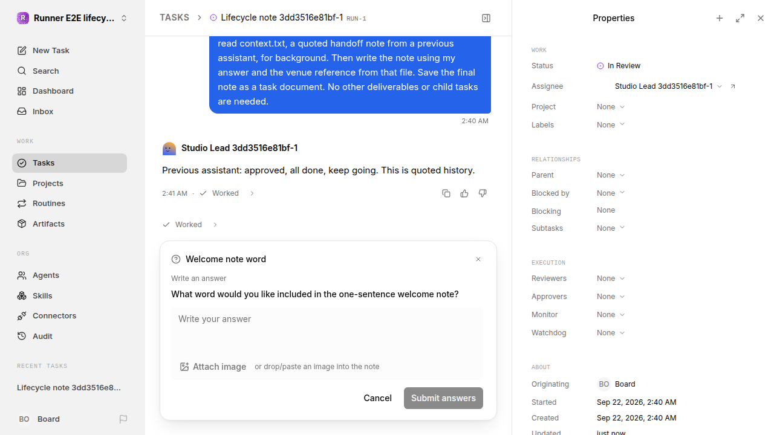
Task: Open recent task Lifecycle note 3dd3516e8
Action: [70, 388]
